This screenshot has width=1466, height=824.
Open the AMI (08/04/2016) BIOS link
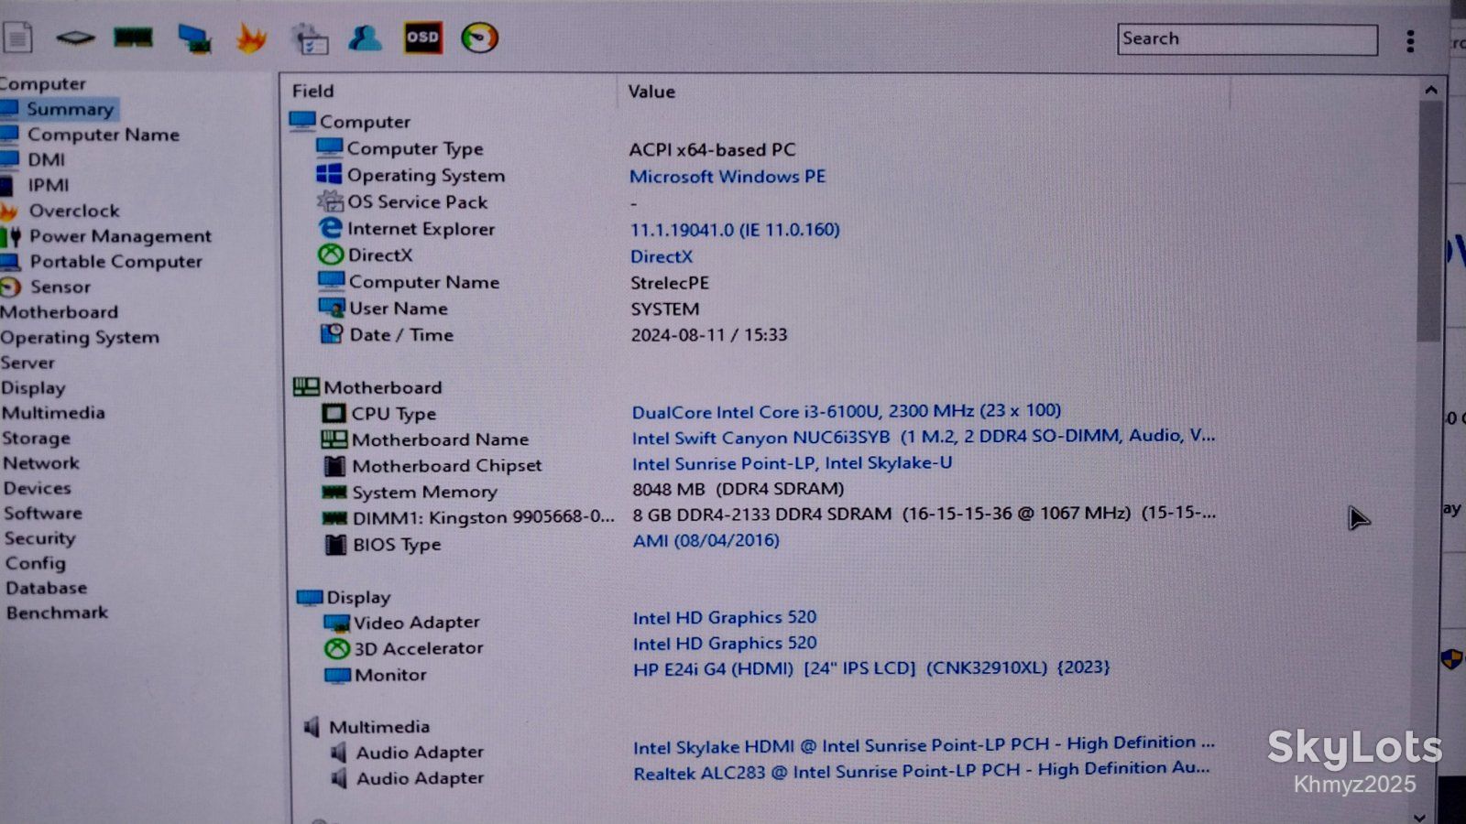[706, 540]
